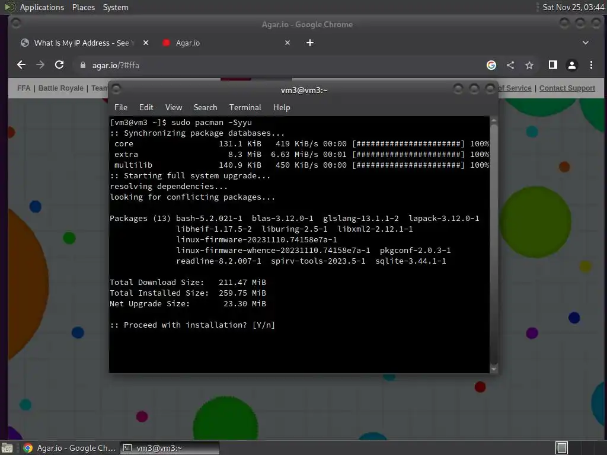This screenshot has height=455, width=607.
Task: Open the Contact Support link
Action: [x=567, y=88]
